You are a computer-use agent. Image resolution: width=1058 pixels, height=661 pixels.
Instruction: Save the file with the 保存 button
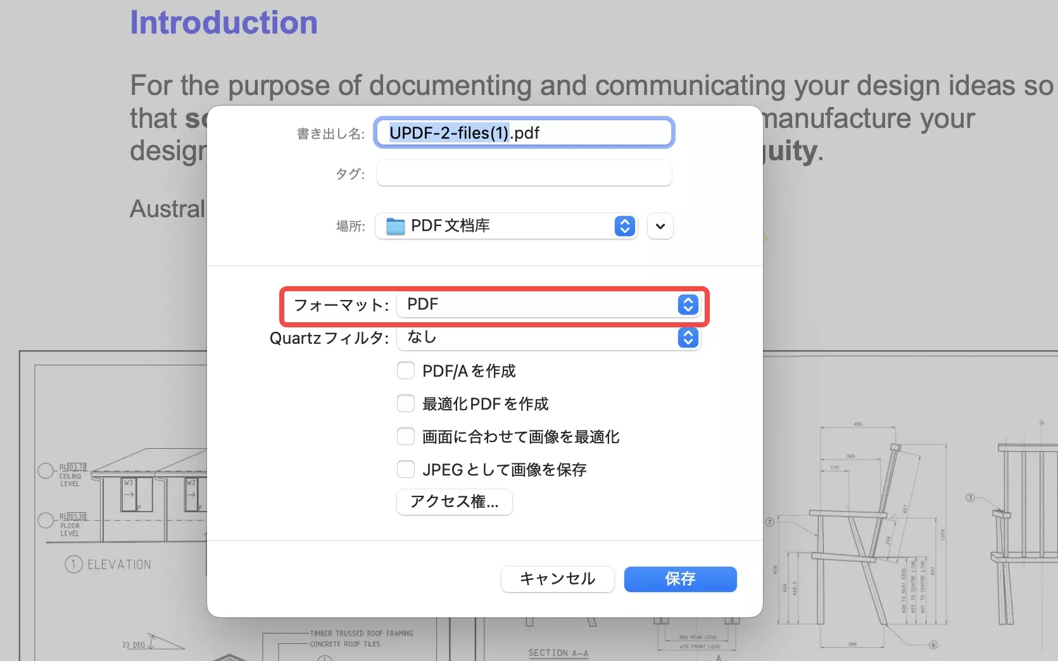pos(680,579)
